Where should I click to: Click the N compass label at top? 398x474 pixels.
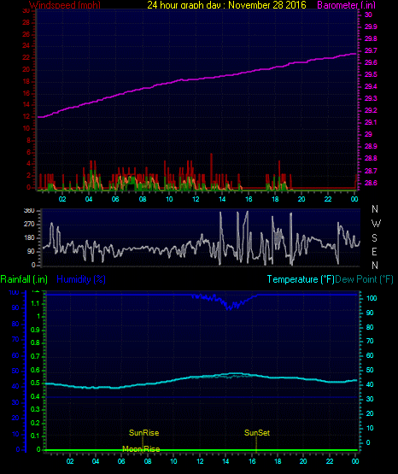(375, 209)
